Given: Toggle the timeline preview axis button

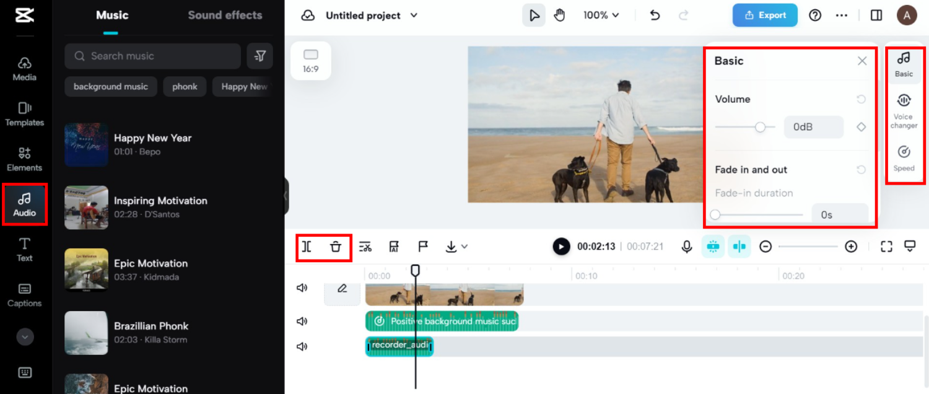Looking at the screenshot, I should tap(739, 247).
